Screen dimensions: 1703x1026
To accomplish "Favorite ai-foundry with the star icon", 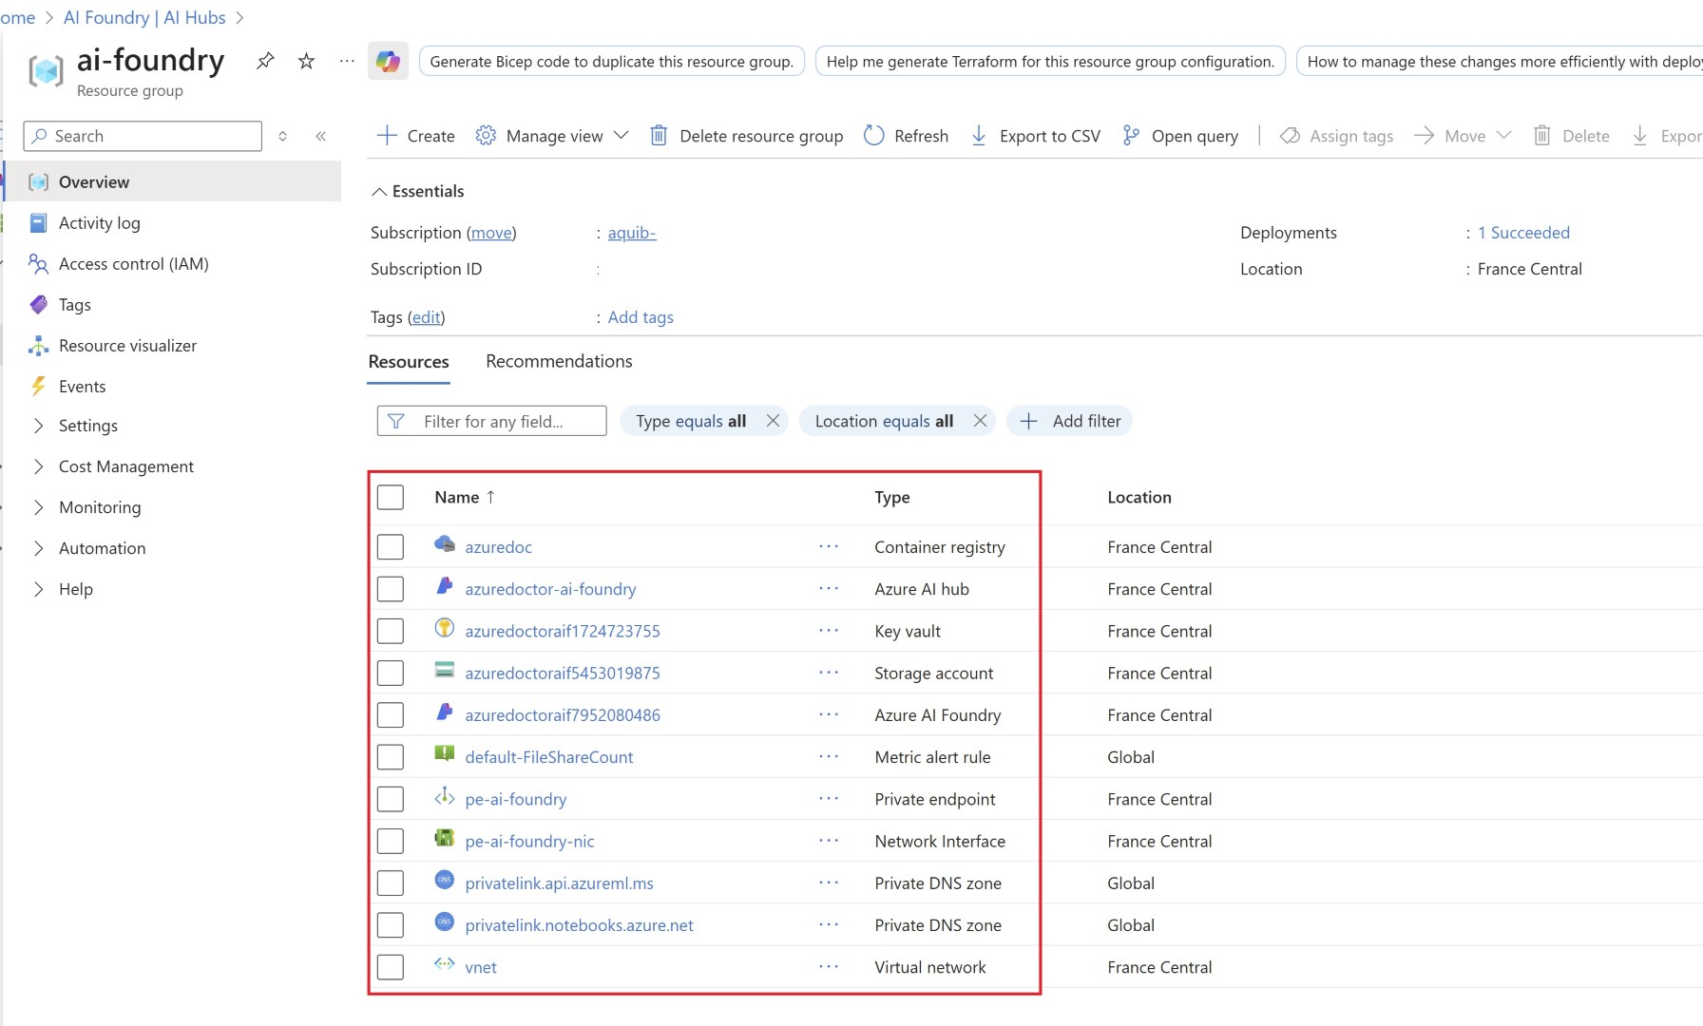I will coord(306,61).
